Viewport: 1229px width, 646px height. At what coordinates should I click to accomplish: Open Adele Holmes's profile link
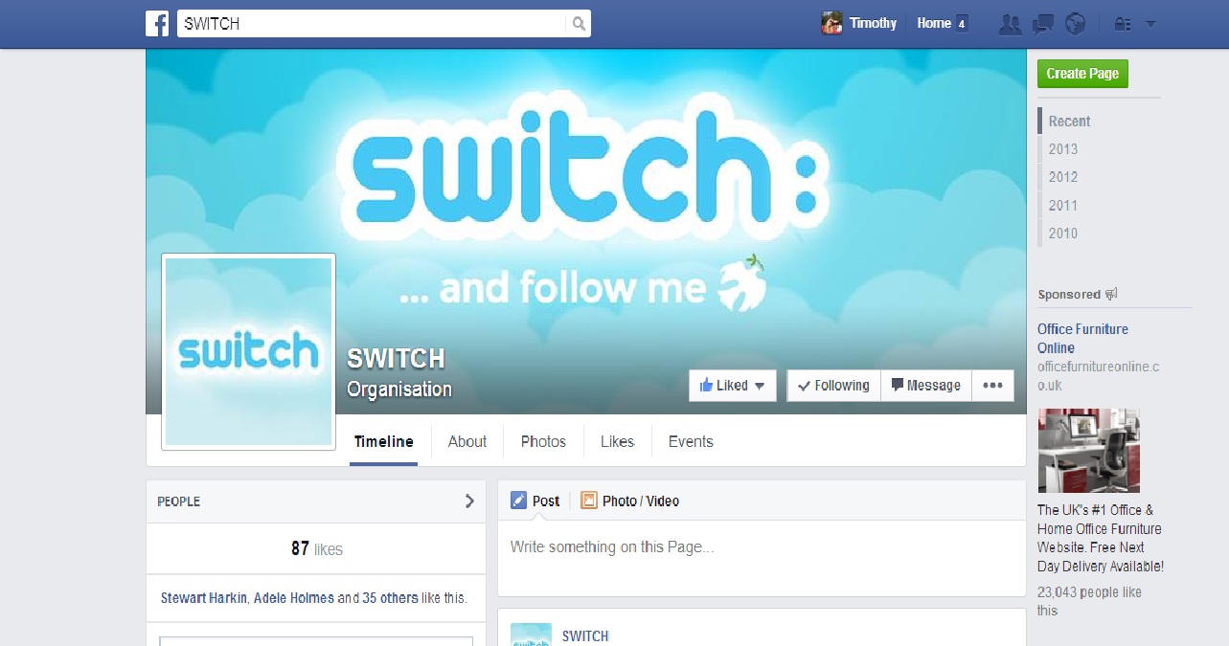pyautogui.click(x=294, y=598)
